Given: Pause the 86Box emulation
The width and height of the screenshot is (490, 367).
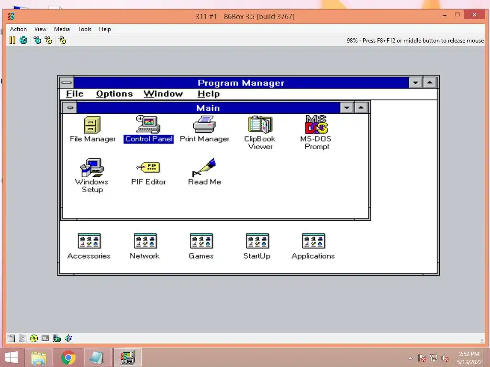Looking at the screenshot, I should tap(12, 40).
